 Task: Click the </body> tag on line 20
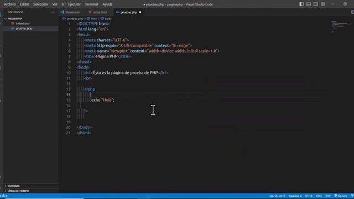point(84,127)
